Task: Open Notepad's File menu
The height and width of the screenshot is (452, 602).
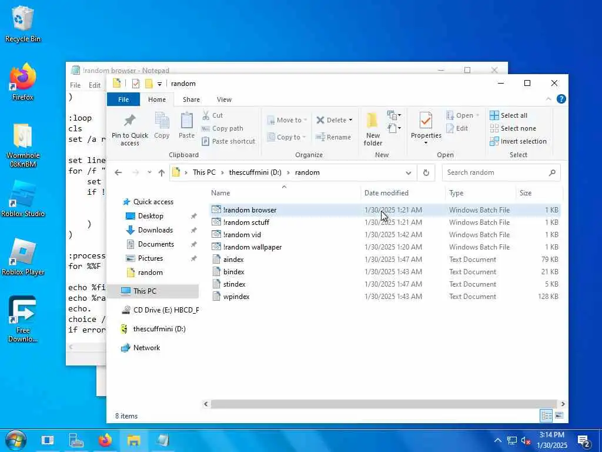Action: [75, 85]
